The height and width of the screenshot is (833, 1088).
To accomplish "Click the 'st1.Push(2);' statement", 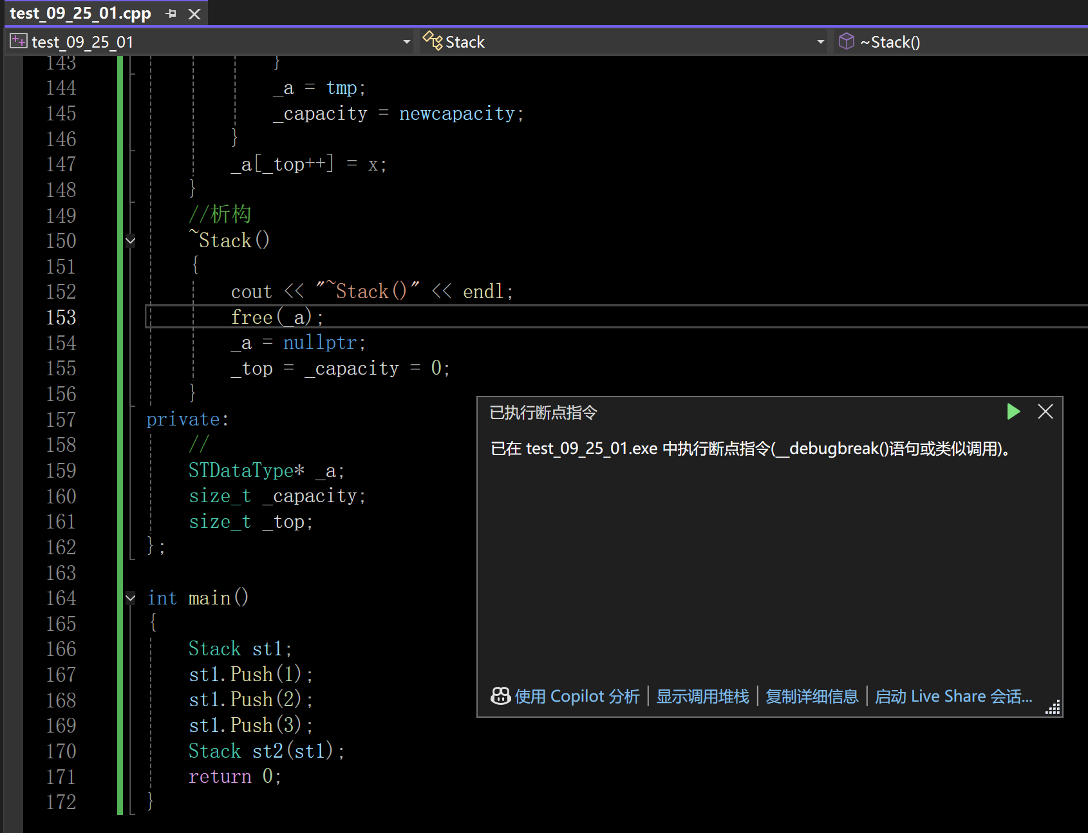I will pos(251,700).
